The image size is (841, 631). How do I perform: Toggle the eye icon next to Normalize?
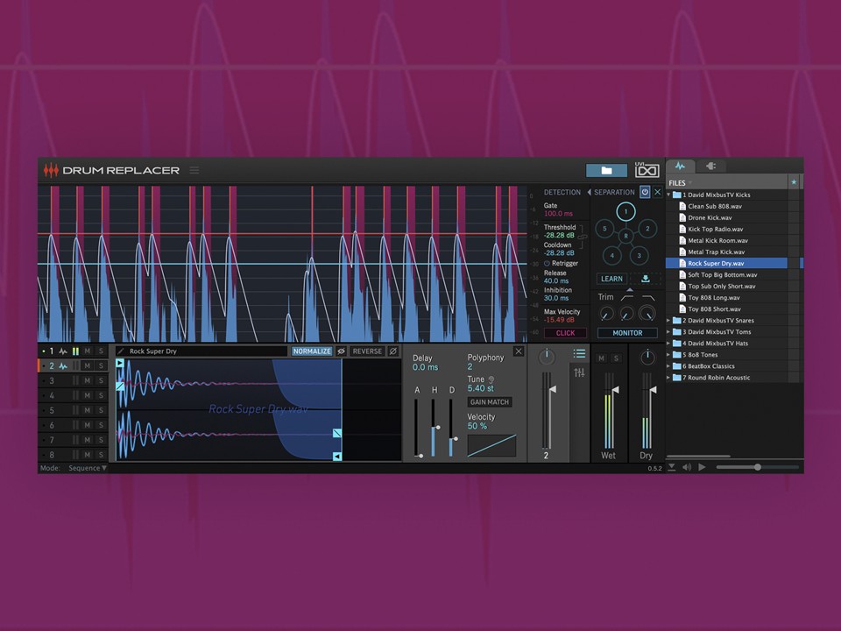(x=341, y=351)
